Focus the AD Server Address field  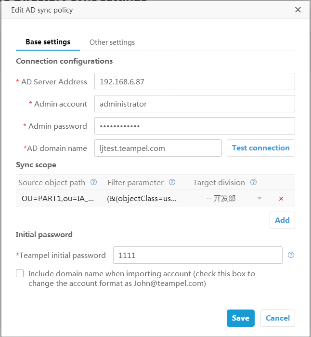194,81
